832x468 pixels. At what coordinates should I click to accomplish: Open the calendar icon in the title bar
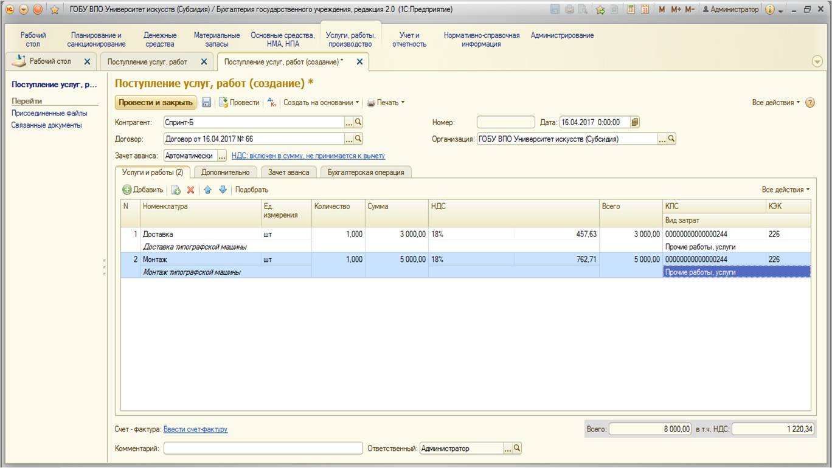coord(645,10)
